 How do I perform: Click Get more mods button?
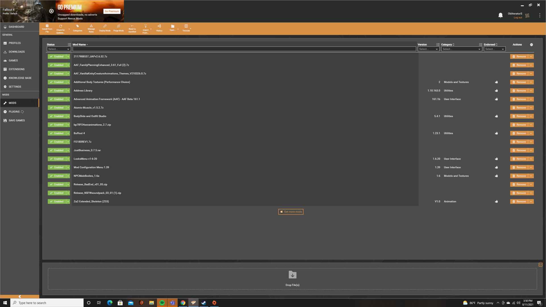[x=291, y=212]
